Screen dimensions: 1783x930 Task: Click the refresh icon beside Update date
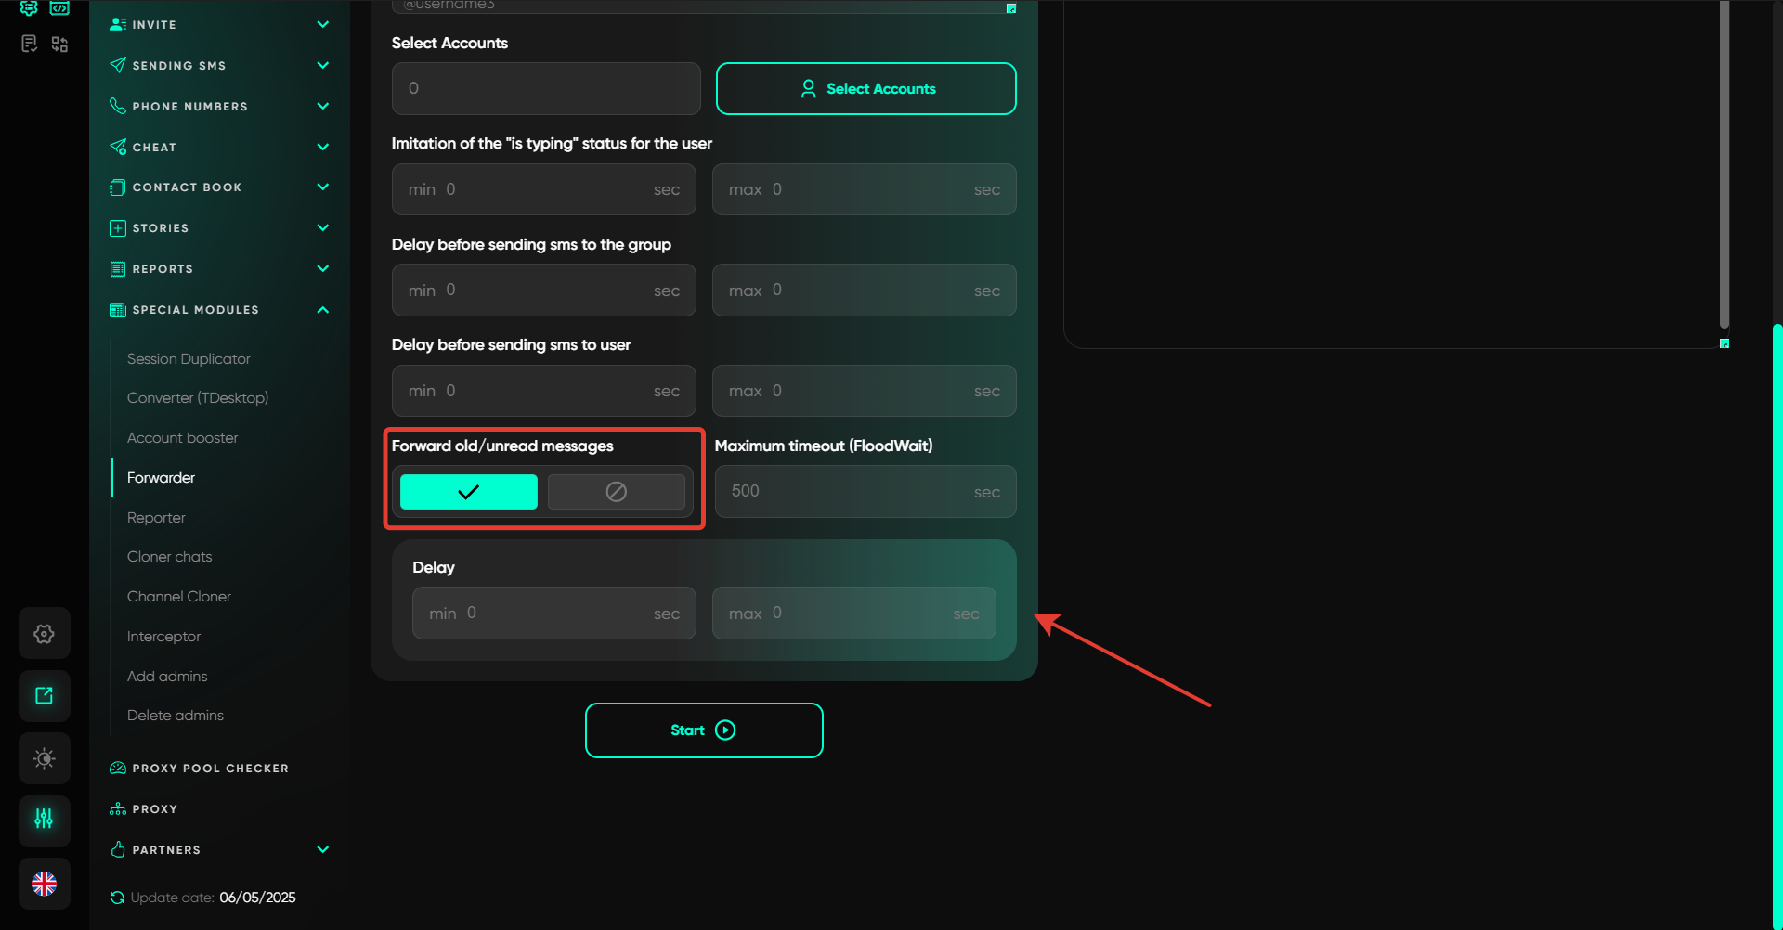(117, 898)
